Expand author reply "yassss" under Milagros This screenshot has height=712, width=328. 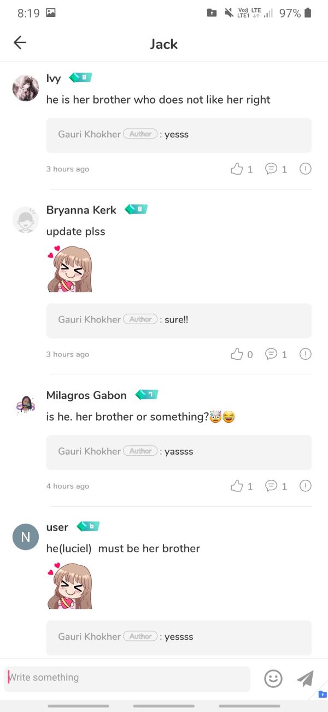point(179,452)
